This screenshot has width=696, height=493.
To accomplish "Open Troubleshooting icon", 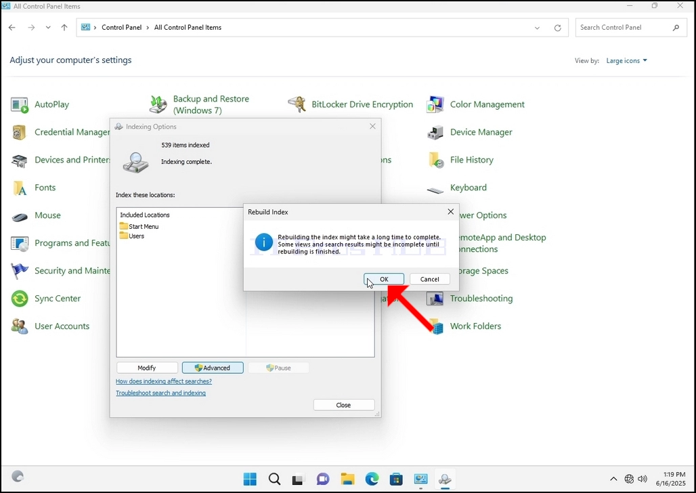I will (x=435, y=299).
